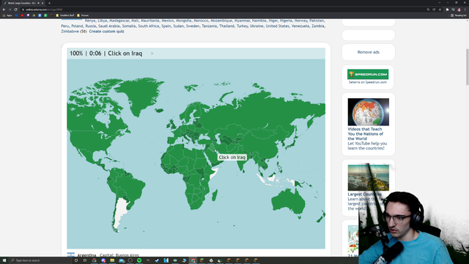469x264 pixels.
Task: Open the red YouTube bookmark icon
Action: coord(22,15)
